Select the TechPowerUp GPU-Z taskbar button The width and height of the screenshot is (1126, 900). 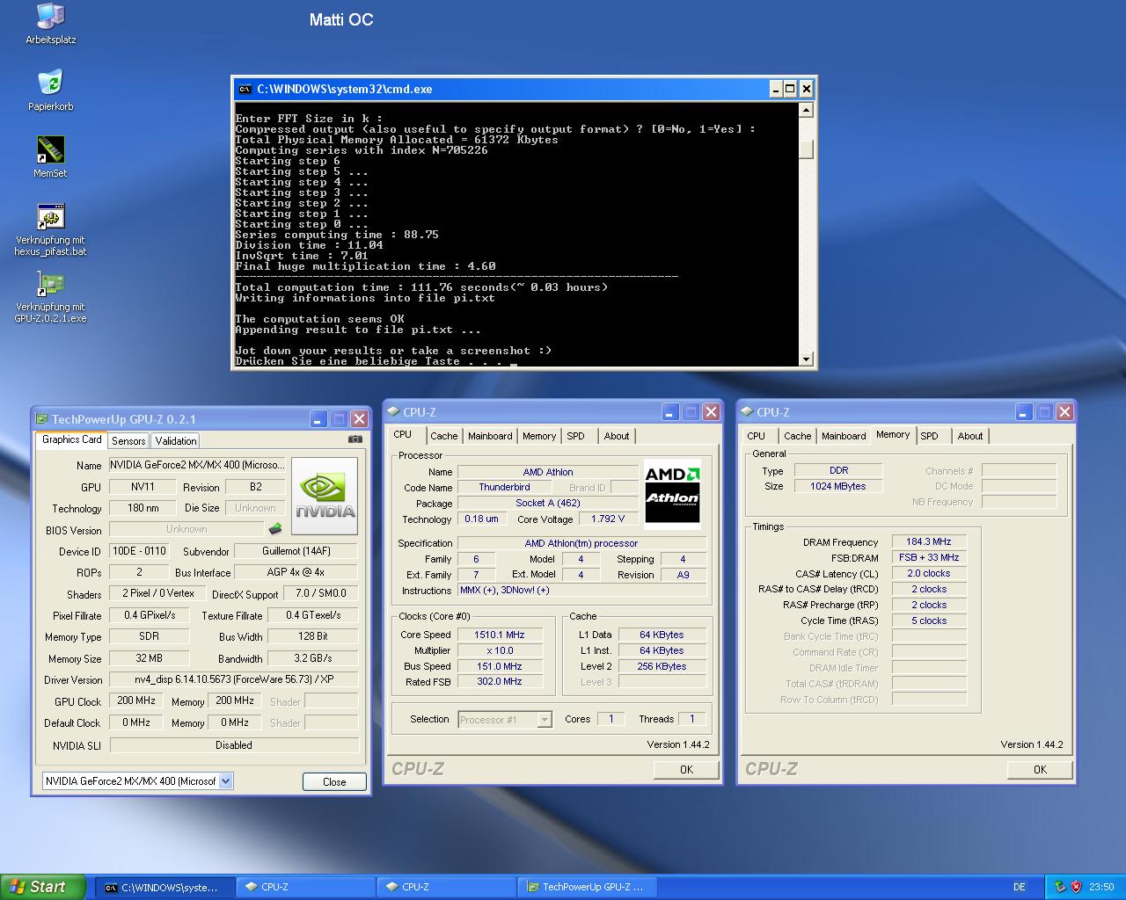588,887
